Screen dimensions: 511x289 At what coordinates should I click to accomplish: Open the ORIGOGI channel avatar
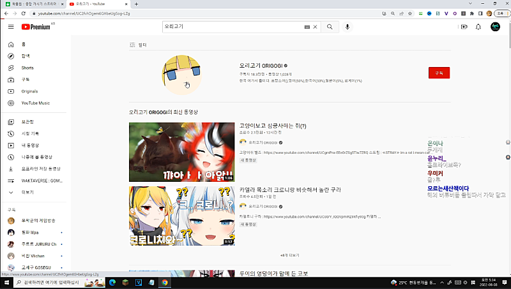[182, 75]
